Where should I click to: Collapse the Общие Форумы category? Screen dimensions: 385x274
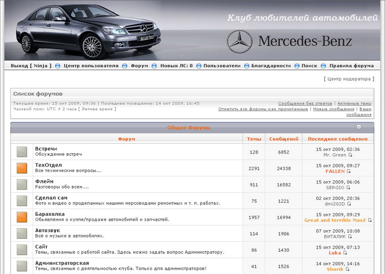pyautogui.click(x=359, y=126)
